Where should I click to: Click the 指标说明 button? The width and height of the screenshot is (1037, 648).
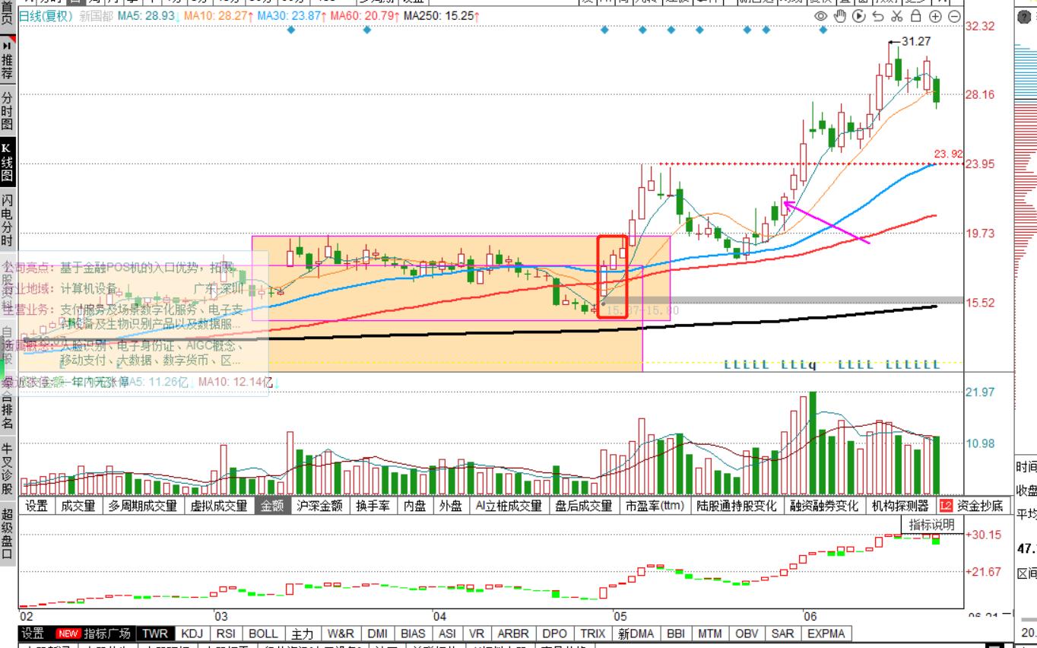pos(931,525)
